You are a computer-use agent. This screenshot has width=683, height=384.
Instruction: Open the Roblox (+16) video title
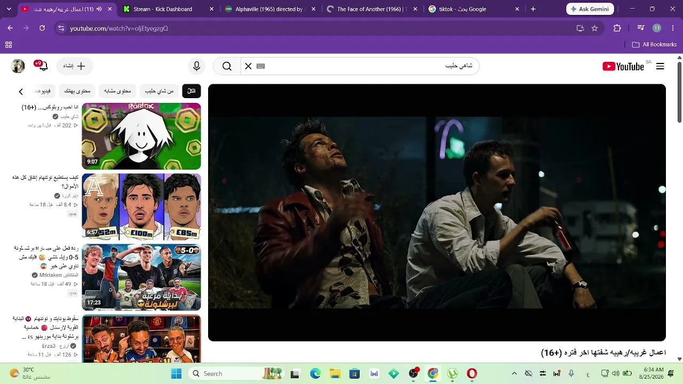click(50, 107)
